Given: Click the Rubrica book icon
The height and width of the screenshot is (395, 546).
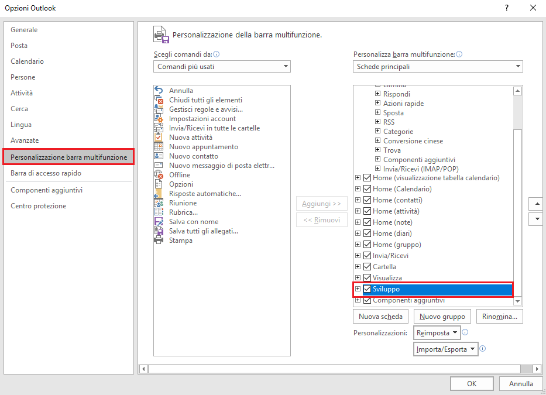Looking at the screenshot, I should click(159, 212).
